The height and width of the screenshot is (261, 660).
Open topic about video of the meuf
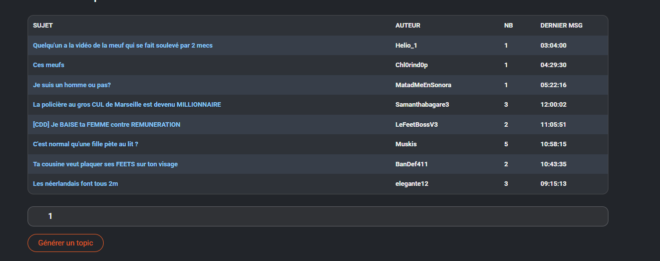point(123,46)
